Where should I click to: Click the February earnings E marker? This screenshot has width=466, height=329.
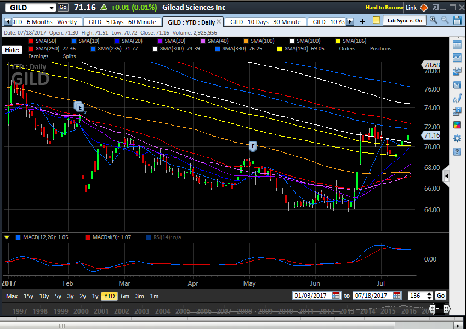click(79, 107)
